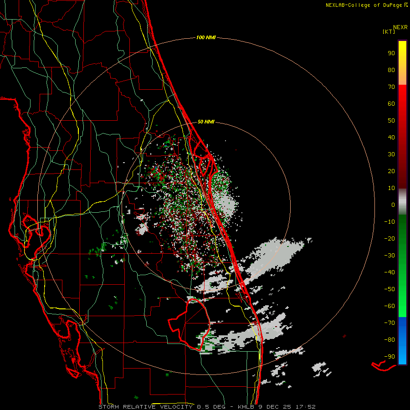Click the -70 value on velocity scale

point(389,323)
